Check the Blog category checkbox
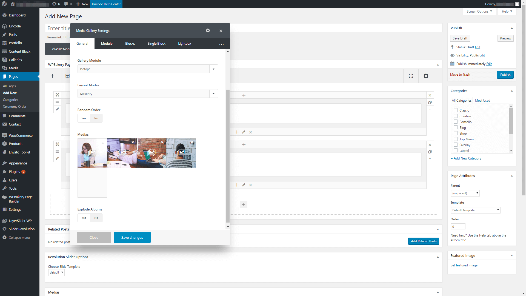Image resolution: width=526 pixels, height=296 pixels. pyautogui.click(x=456, y=127)
